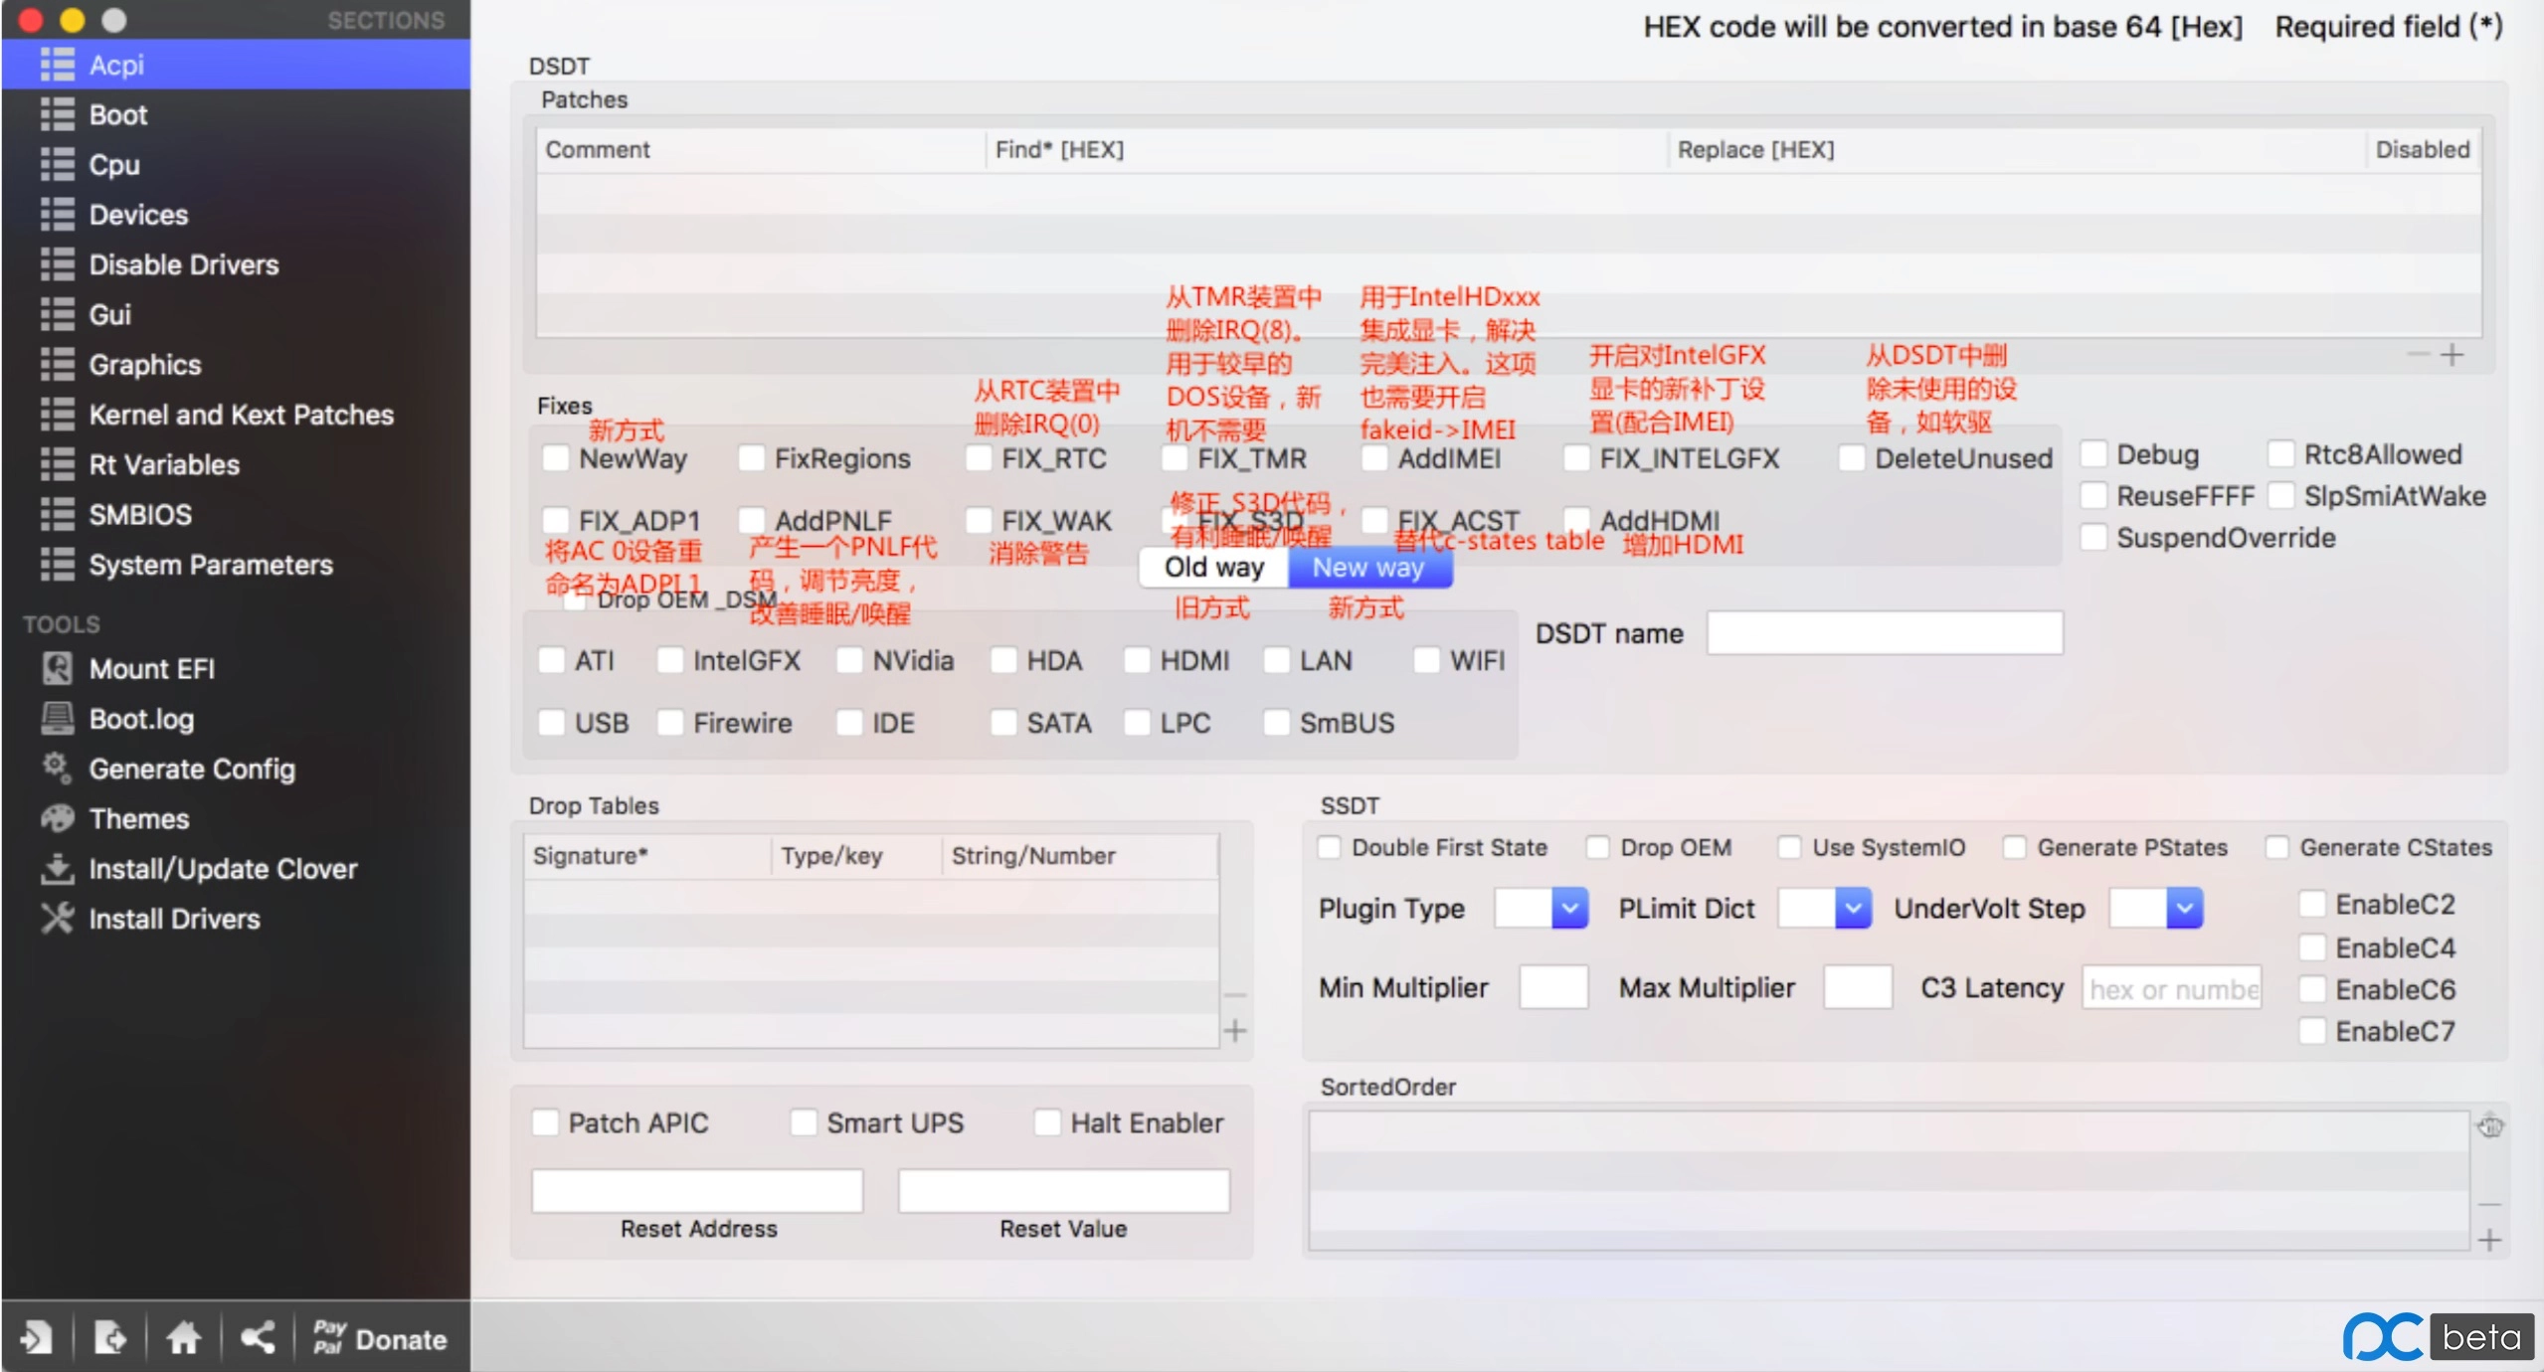Add a new DSDT patch row with plus
This screenshot has width=2544, height=1372.
pyautogui.click(x=2452, y=355)
